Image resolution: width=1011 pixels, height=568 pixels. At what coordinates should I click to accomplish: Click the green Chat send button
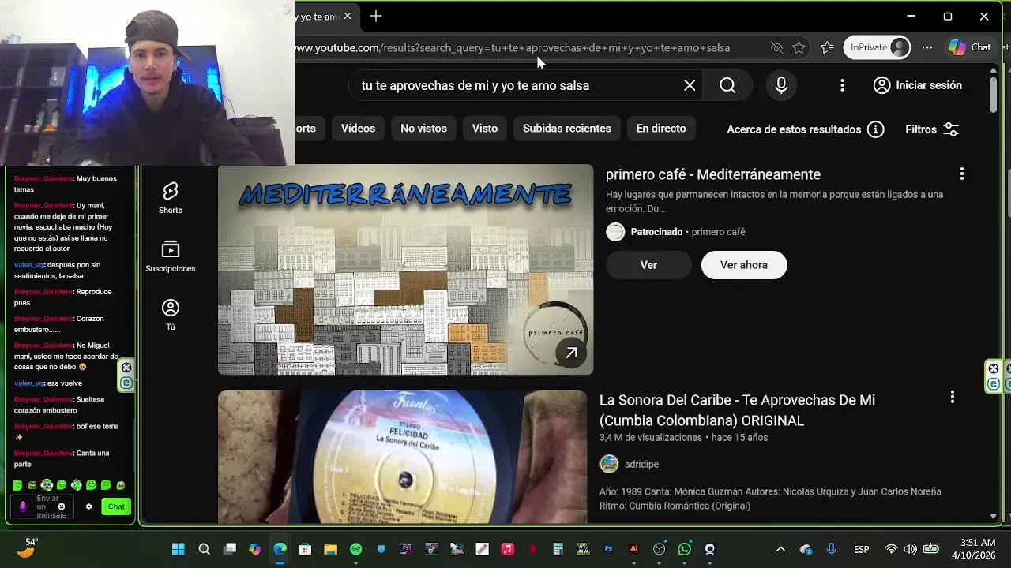[116, 506]
